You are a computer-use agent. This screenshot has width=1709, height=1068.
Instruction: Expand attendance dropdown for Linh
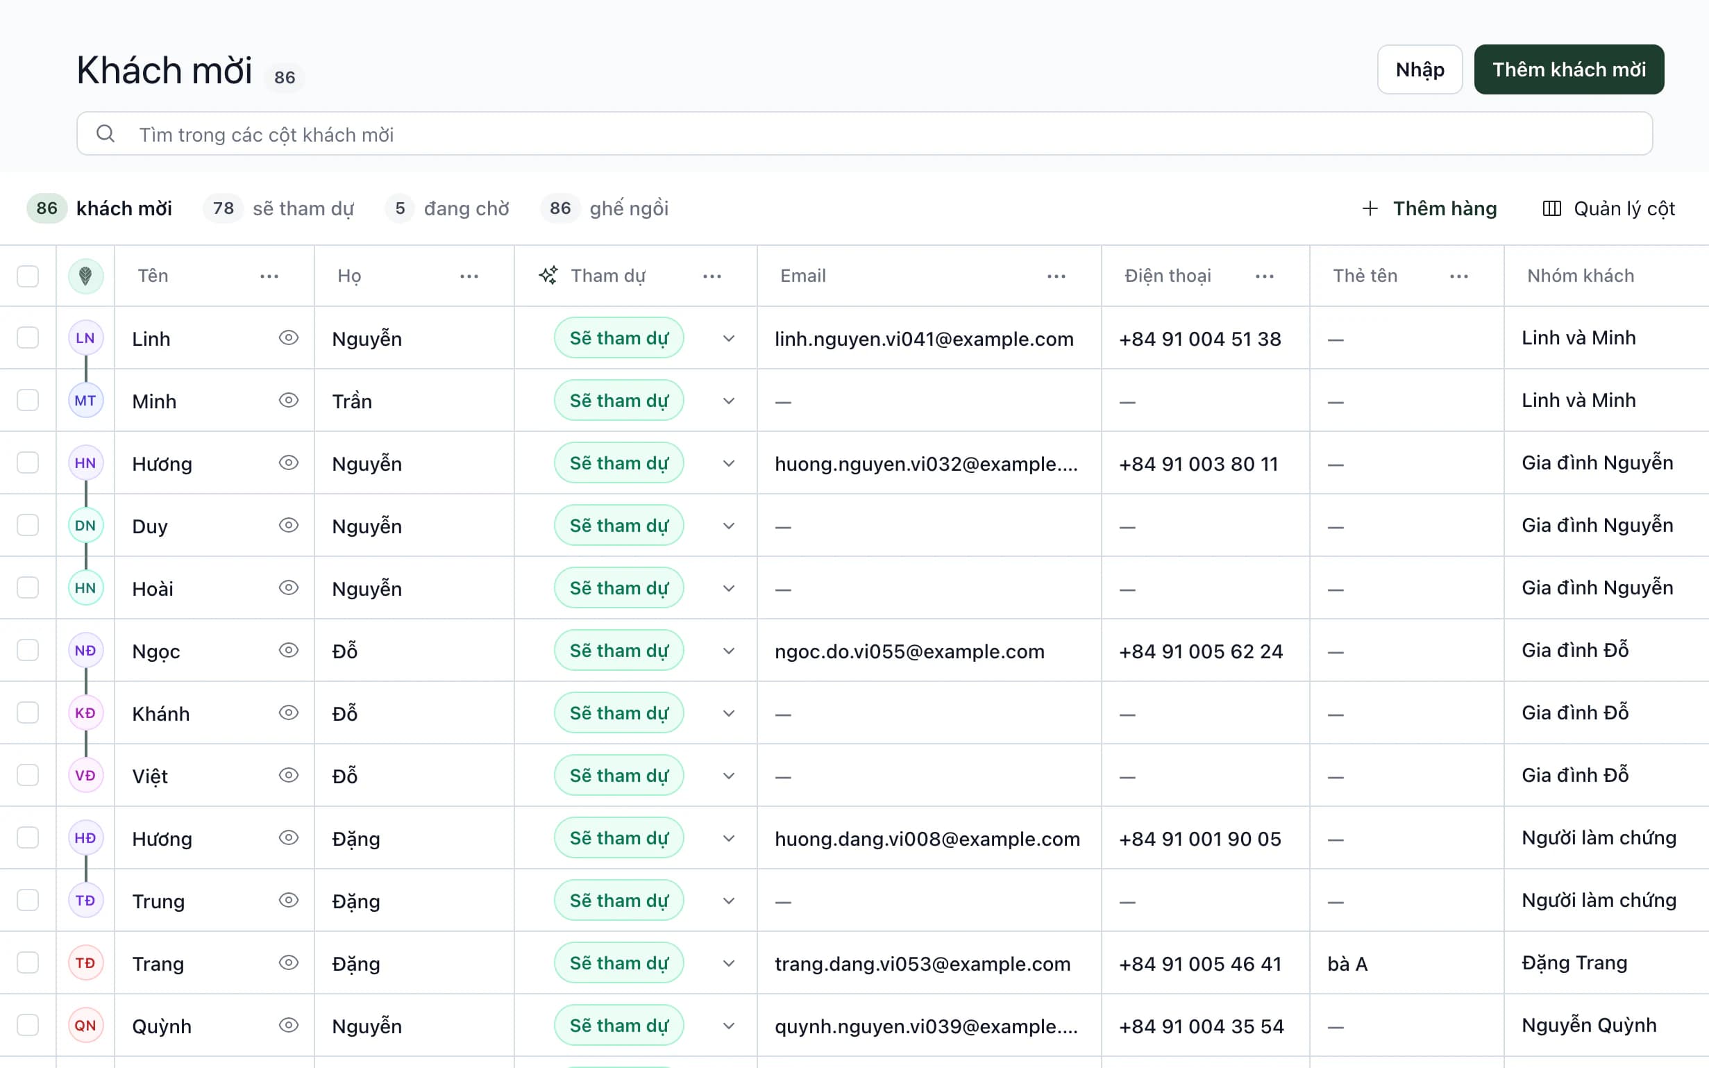(x=728, y=338)
